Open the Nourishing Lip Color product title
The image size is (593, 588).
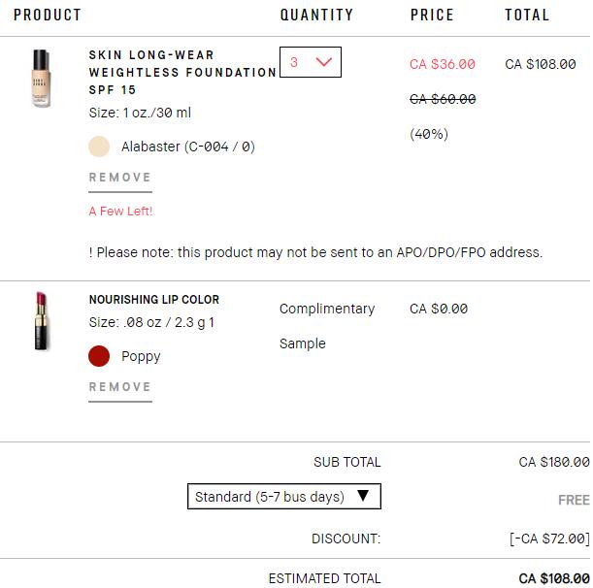[x=154, y=300]
